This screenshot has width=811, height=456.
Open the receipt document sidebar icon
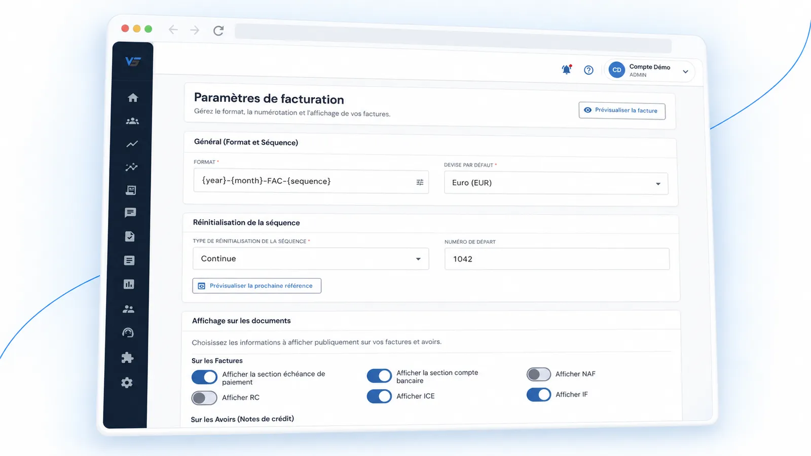point(131,190)
